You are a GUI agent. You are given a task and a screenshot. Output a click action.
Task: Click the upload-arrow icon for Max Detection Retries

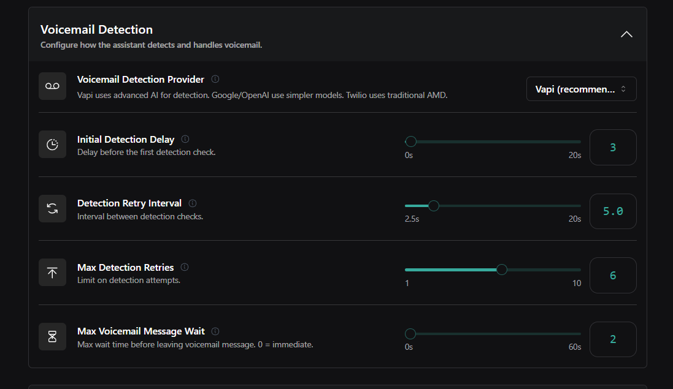[x=52, y=273]
